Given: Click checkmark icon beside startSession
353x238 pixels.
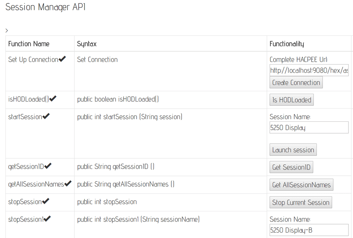Looking at the screenshot, I should 46,116.
